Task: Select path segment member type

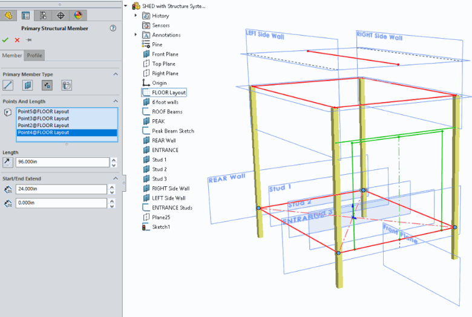Action: (x=8, y=85)
